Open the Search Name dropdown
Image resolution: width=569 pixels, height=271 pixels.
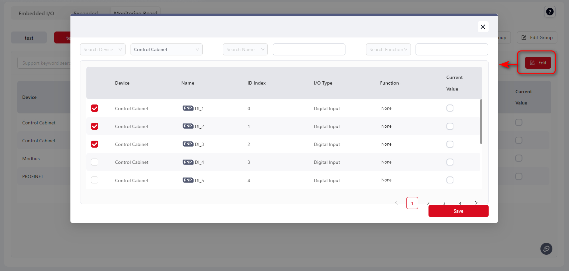point(245,49)
